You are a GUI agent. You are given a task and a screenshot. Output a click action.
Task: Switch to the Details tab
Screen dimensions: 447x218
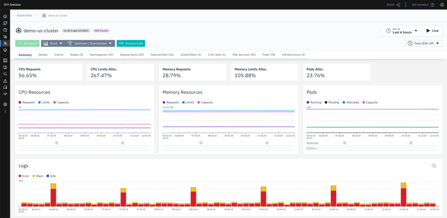[x=43, y=54]
